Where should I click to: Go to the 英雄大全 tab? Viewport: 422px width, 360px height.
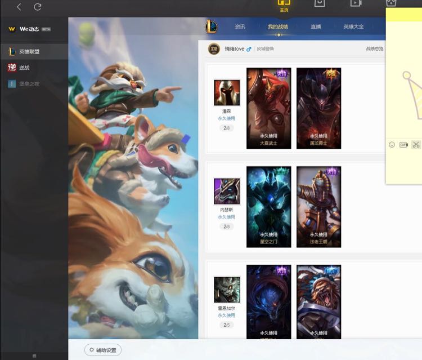tap(353, 26)
